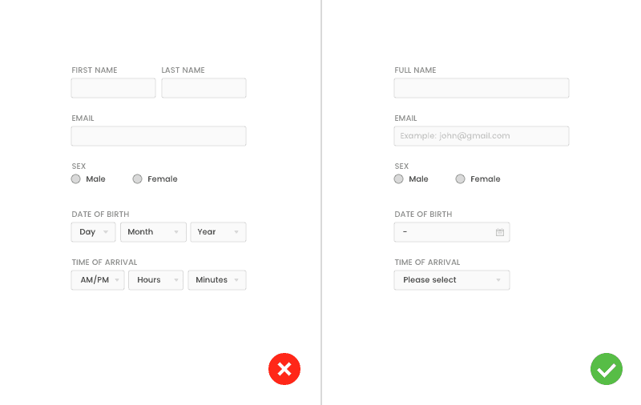The height and width of the screenshot is (405, 641).
Task: Expand the AM/PM dropdown
Action: (x=98, y=280)
